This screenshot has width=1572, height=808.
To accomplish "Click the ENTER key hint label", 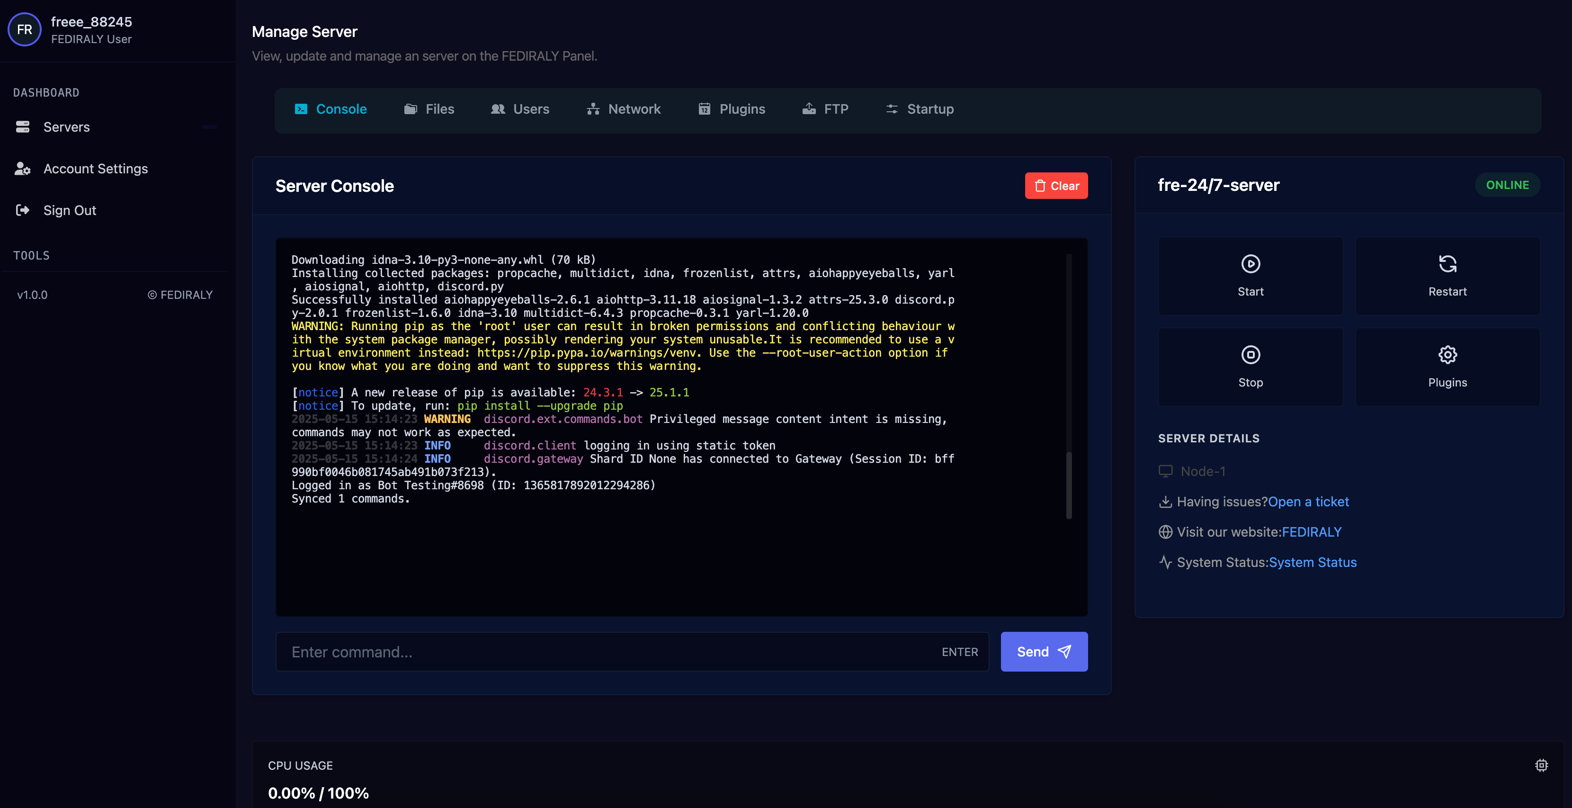I will 959,652.
